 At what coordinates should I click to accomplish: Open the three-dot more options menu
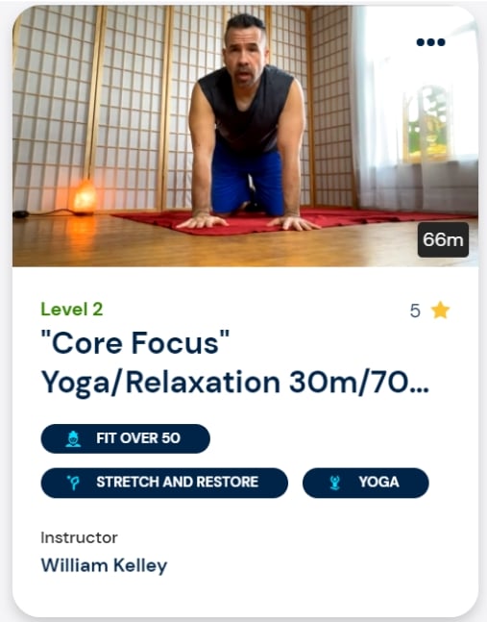[x=430, y=42]
